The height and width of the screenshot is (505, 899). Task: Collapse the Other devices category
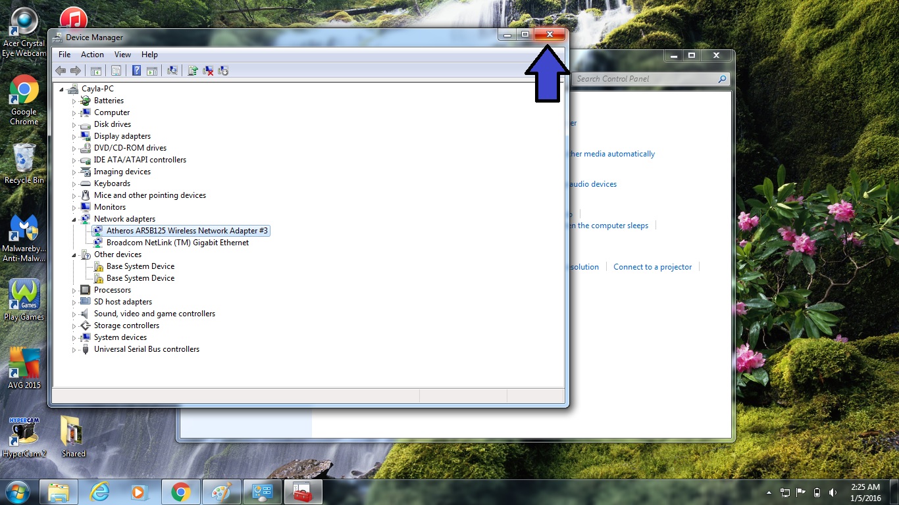(74, 255)
